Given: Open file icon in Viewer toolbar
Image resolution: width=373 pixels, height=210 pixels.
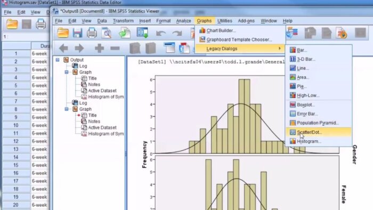Looking at the screenshot, I should point(63,33).
